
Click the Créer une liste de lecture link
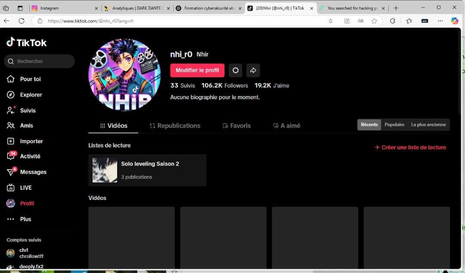[x=410, y=147]
